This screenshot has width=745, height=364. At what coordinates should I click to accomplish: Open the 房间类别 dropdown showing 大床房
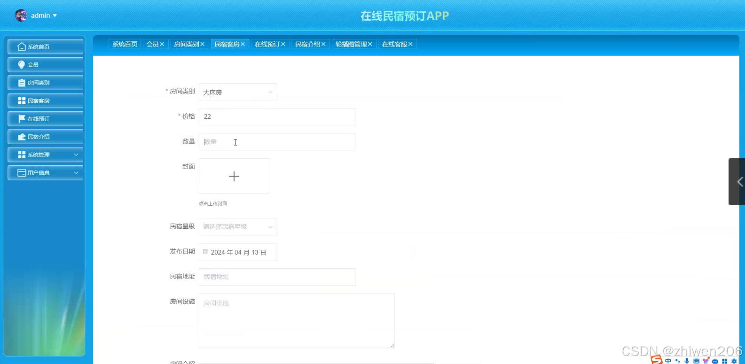tap(238, 92)
